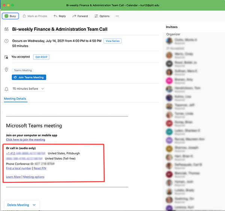Click Learn More link
The width and height of the screenshot is (225, 211).
(x=13, y=177)
